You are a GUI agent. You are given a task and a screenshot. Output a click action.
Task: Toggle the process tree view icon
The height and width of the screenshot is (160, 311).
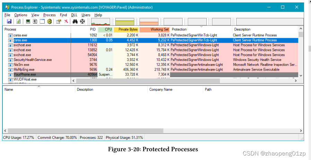35,21
